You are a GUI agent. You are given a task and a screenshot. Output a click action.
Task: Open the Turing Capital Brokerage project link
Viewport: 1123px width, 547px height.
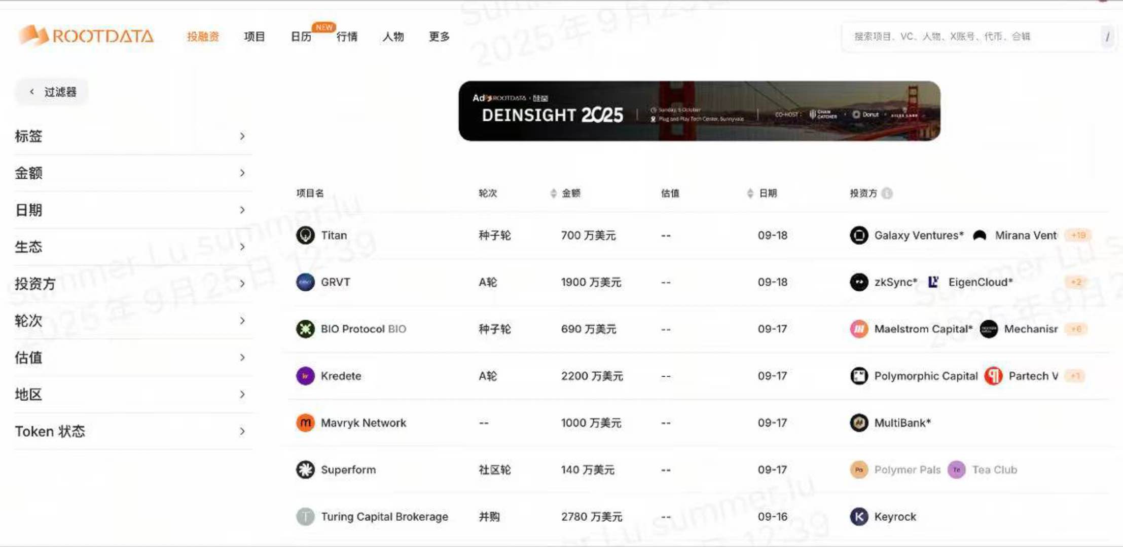(x=384, y=517)
